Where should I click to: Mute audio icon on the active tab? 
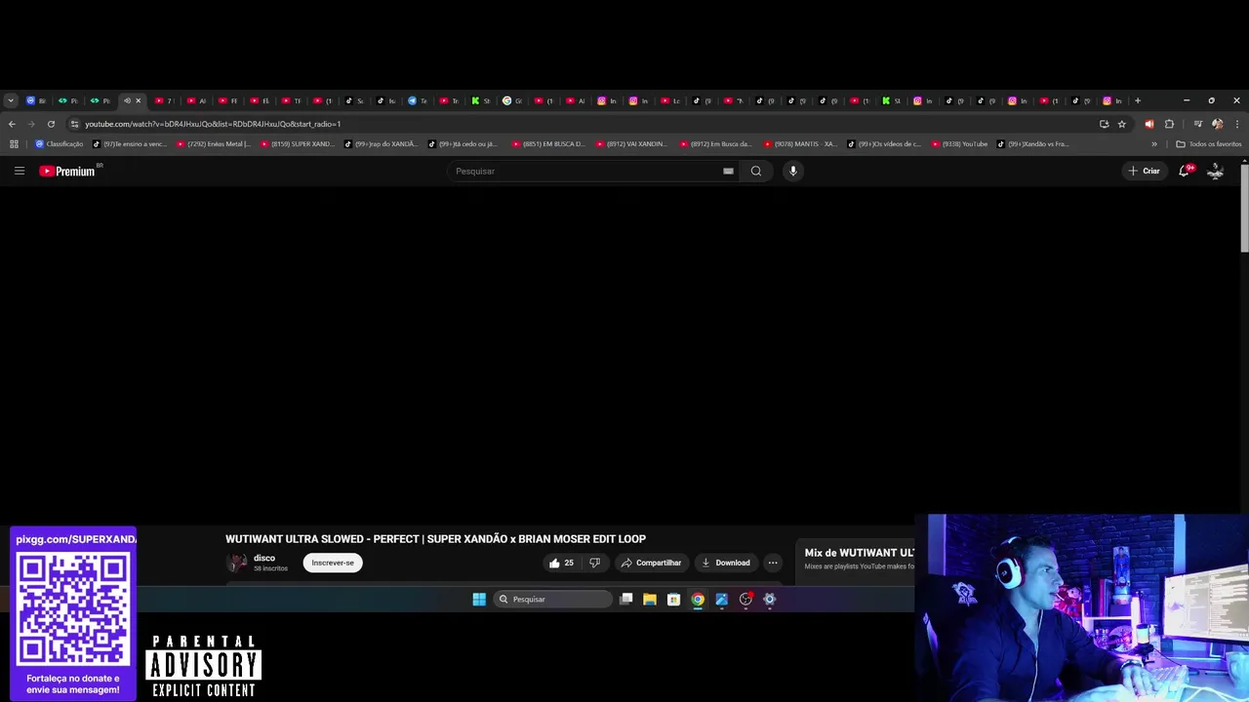pyautogui.click(x=127, y=100)
